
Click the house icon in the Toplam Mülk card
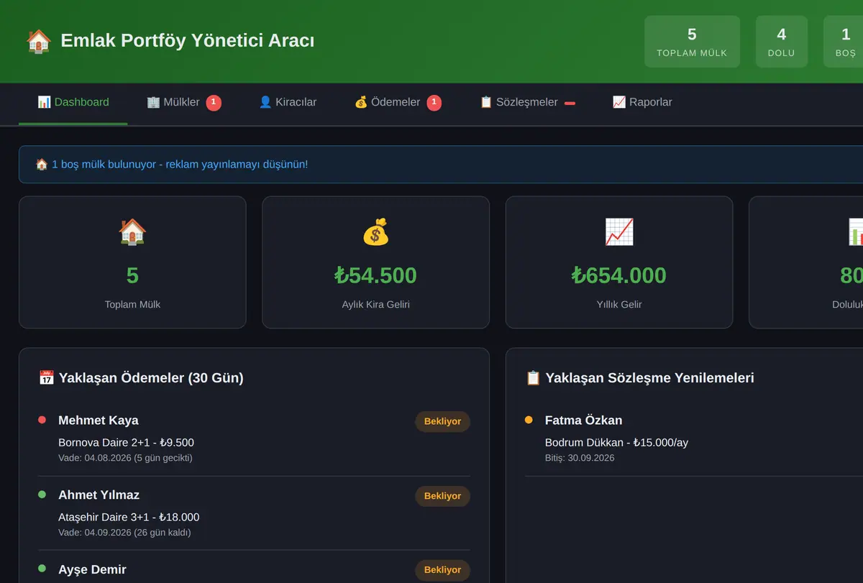tap(132, 232)
